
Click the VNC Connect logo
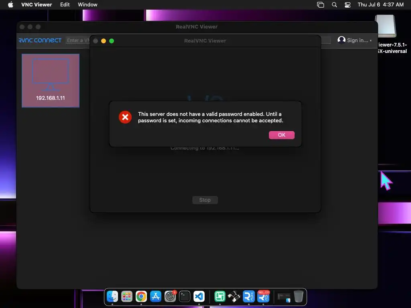tap(40, 41)
